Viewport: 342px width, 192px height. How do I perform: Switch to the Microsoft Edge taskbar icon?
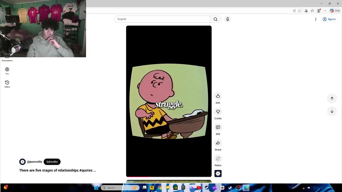tap(246, 188)
